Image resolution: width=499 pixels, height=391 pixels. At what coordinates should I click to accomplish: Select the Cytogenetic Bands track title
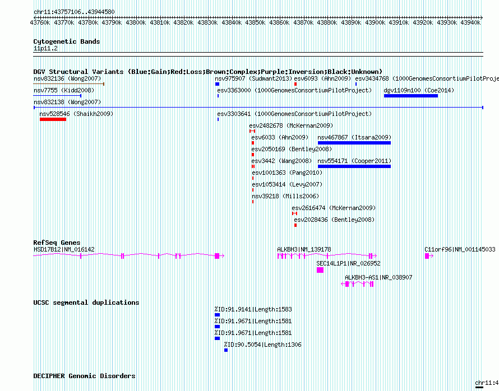point(67,41)
